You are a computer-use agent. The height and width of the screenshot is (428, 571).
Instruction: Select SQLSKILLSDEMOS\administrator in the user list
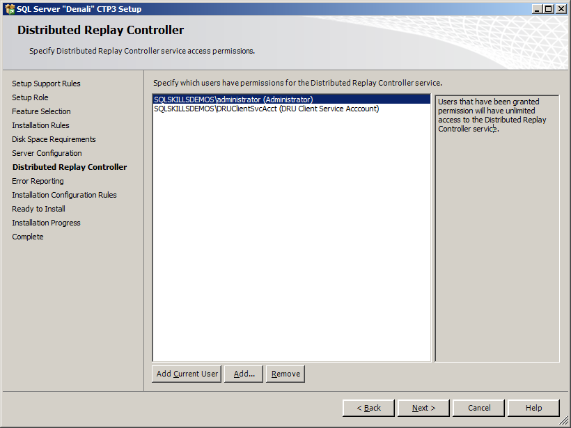click(x=291, y=100)
